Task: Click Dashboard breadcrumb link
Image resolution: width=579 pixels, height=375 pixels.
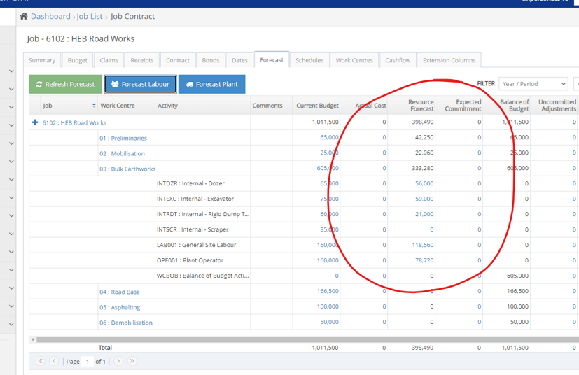Action: [50, 16]
